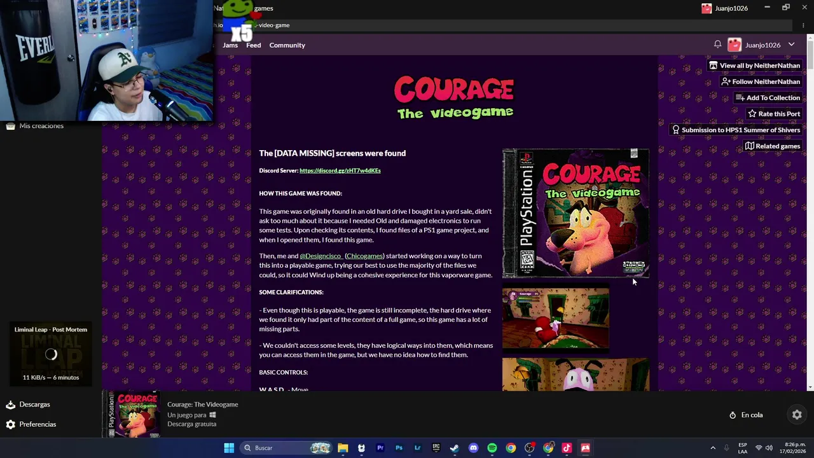
Task: Open Epic Games Launcher from taskbar
Action: point(436,448)
